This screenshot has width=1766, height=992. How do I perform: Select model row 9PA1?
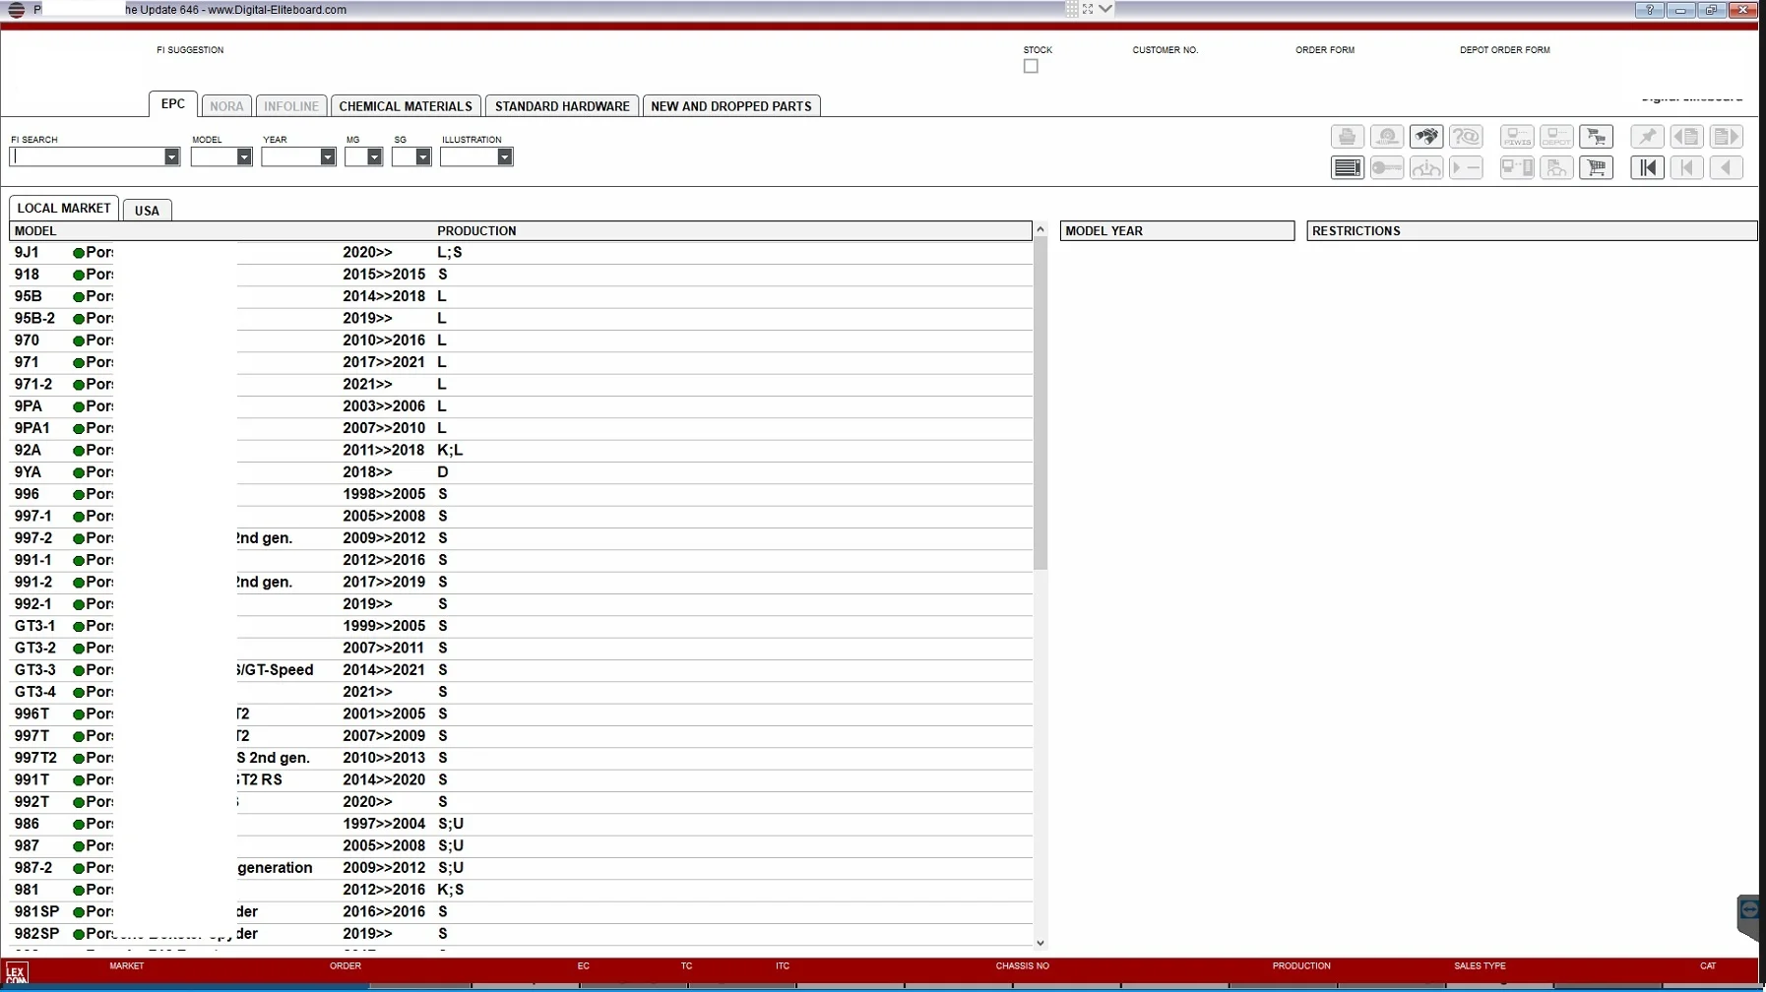click(x=521, y=428)
